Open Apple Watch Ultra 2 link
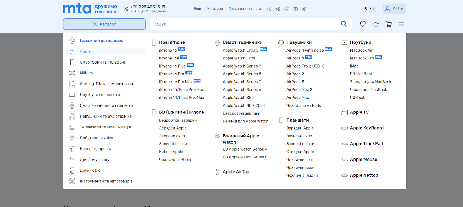The height and width of the screenshot is (207, 463). coord(241,50)
